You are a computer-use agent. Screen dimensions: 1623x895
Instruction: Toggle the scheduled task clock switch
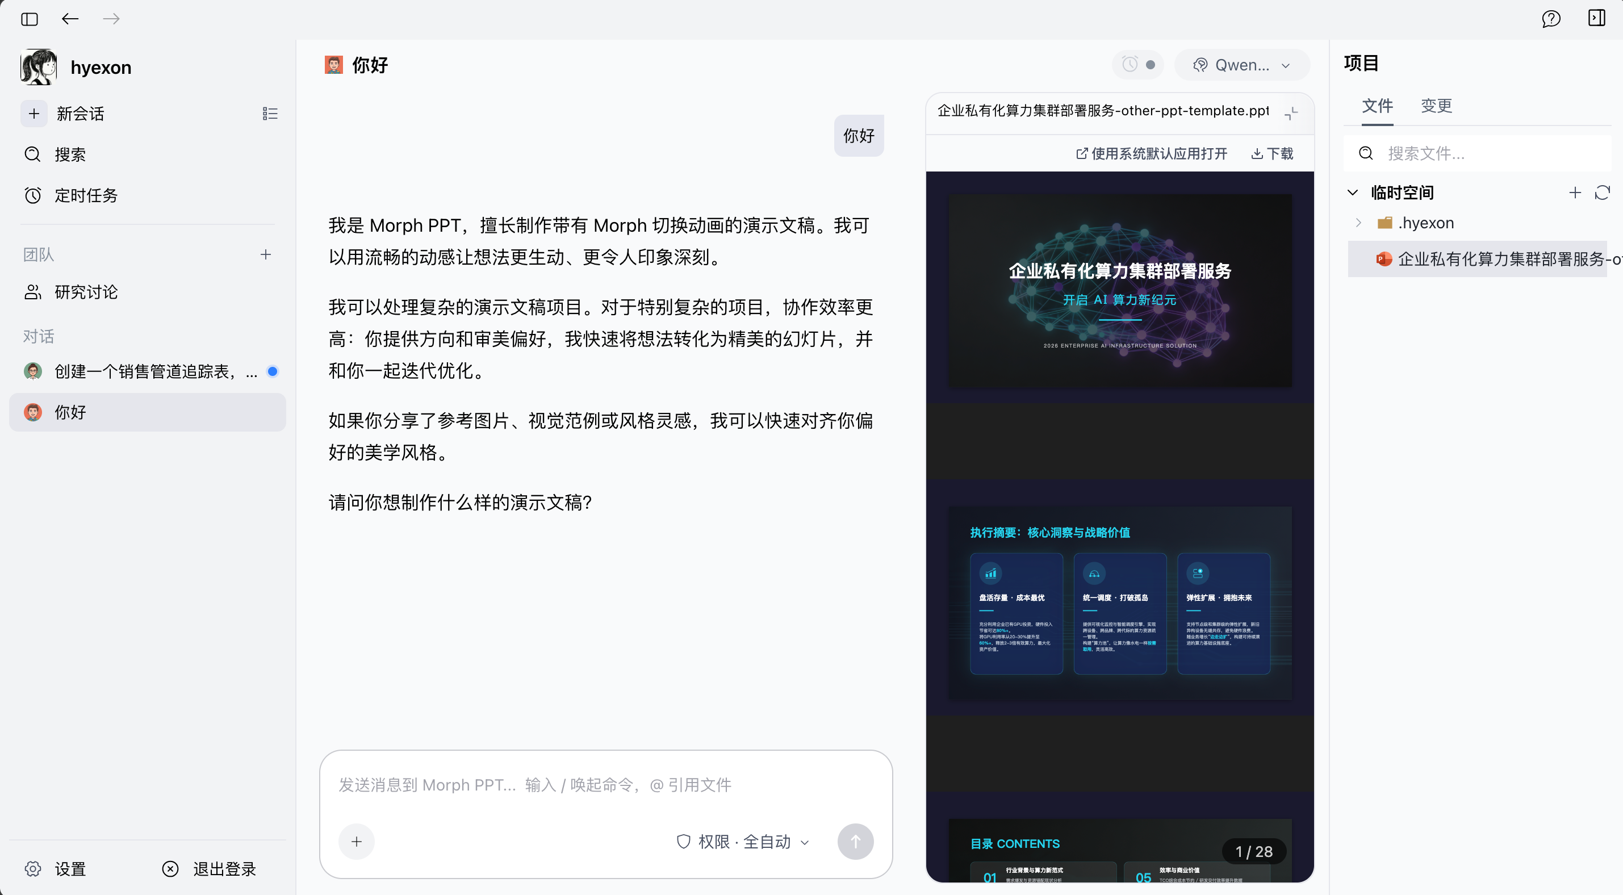coord(1138,65)
